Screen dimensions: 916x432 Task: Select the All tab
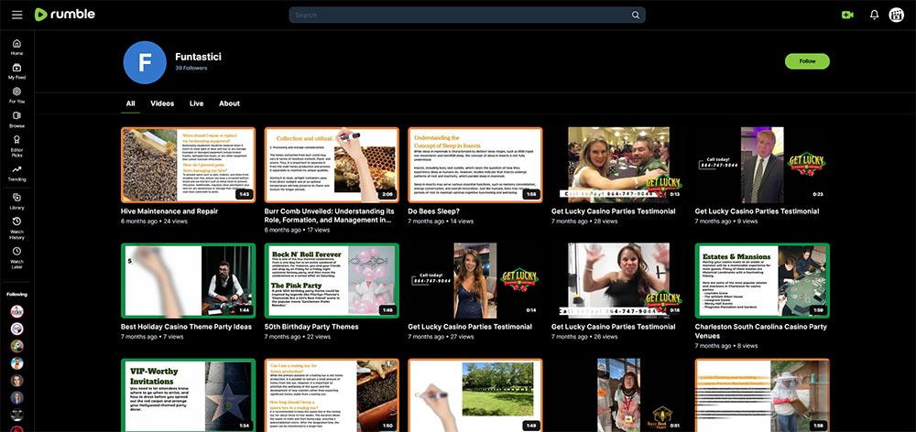[130, 103]
